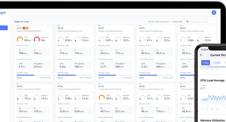Click the EU-03 Memory gauge
The height and width of the screenshot is (122, 226).
pyautogui.click(x=118, y=39)
